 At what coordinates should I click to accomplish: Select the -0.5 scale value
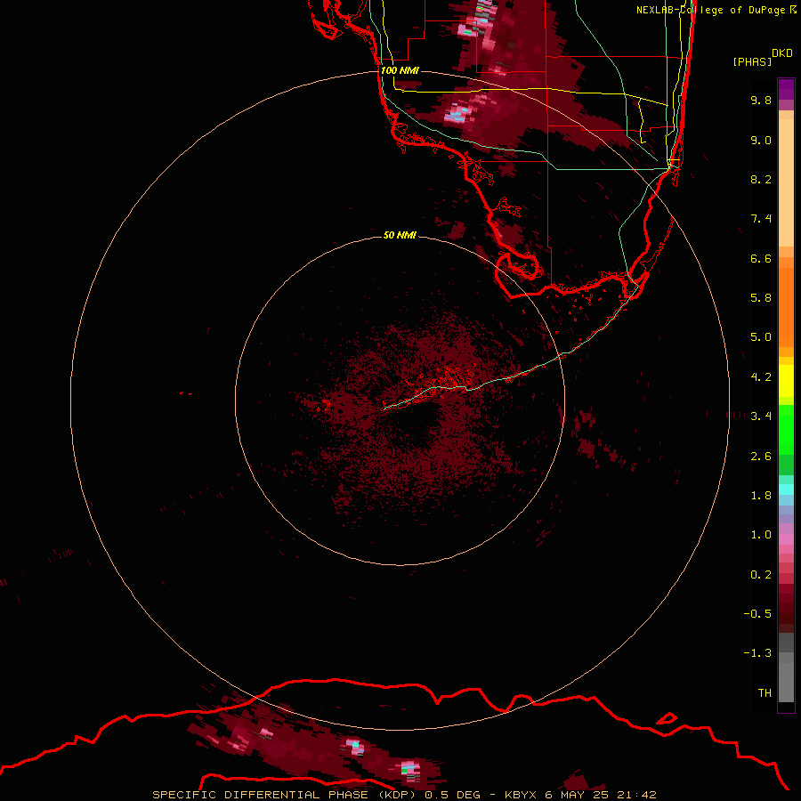(757, 614)
